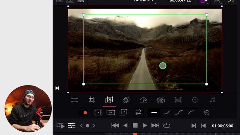Select ease-in curve option
The image size is (240, 135).
[166, 112]
